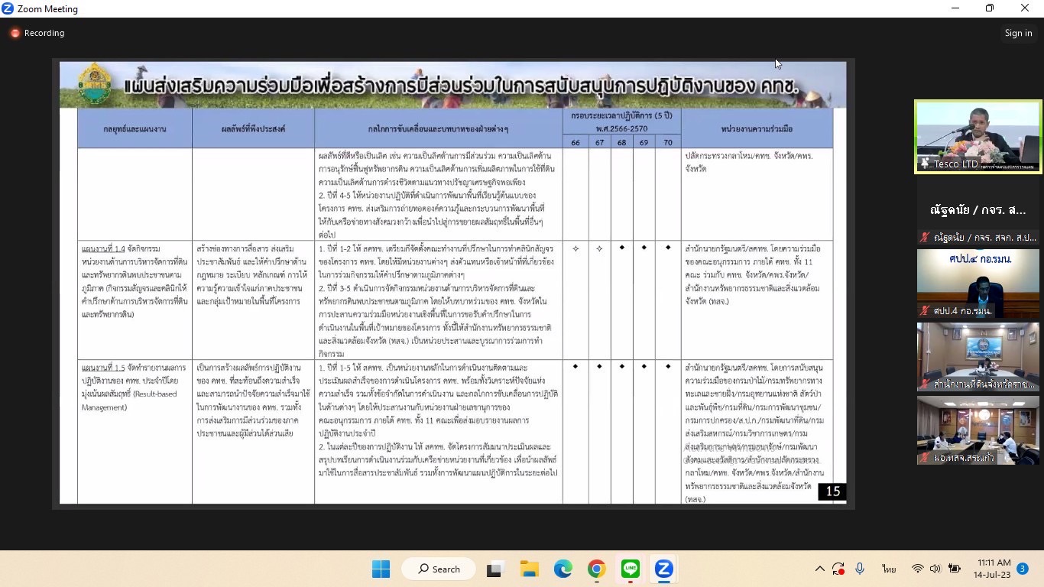The height and width of the screenshot is (587, 1044).
Task: Click the microphone icon beside Tesco LTD
Action: [x=925, y=164]
